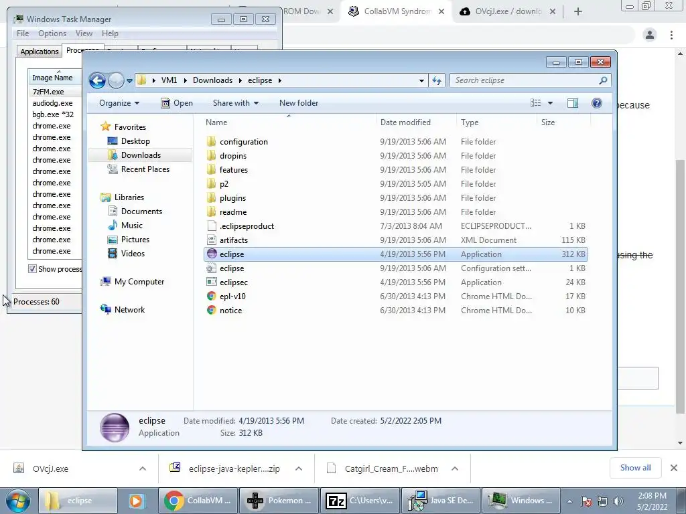Select the .eclipseproduct file
686x514 pixels.
(247, 226)
